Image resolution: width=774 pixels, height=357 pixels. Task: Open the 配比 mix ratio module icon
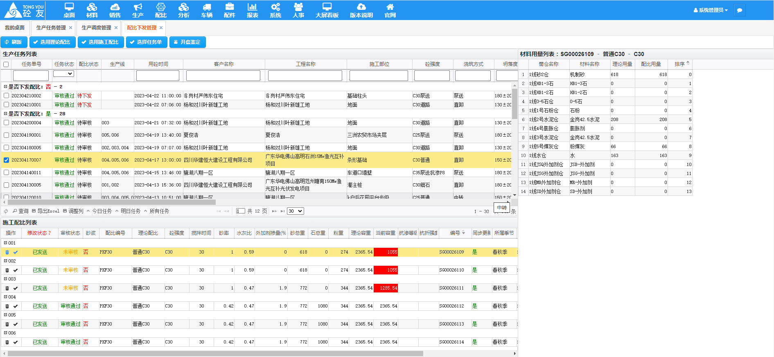tap(161, 10)
